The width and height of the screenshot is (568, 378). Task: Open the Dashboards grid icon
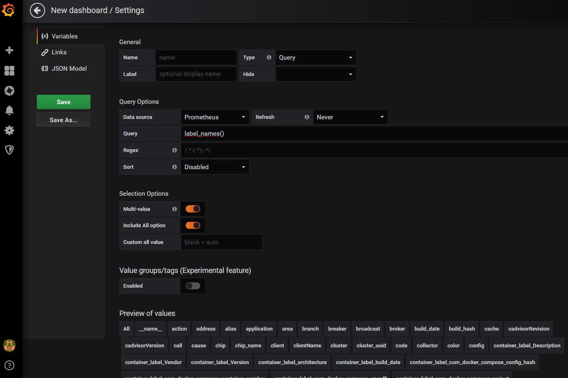click(x=9, y=71)
